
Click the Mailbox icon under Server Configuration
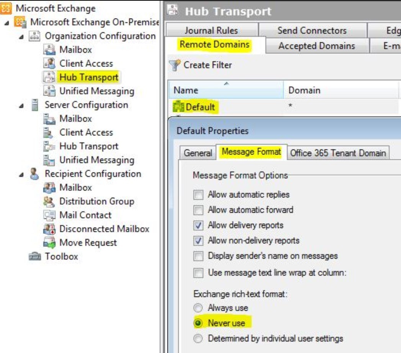click(x=49, y=119)
